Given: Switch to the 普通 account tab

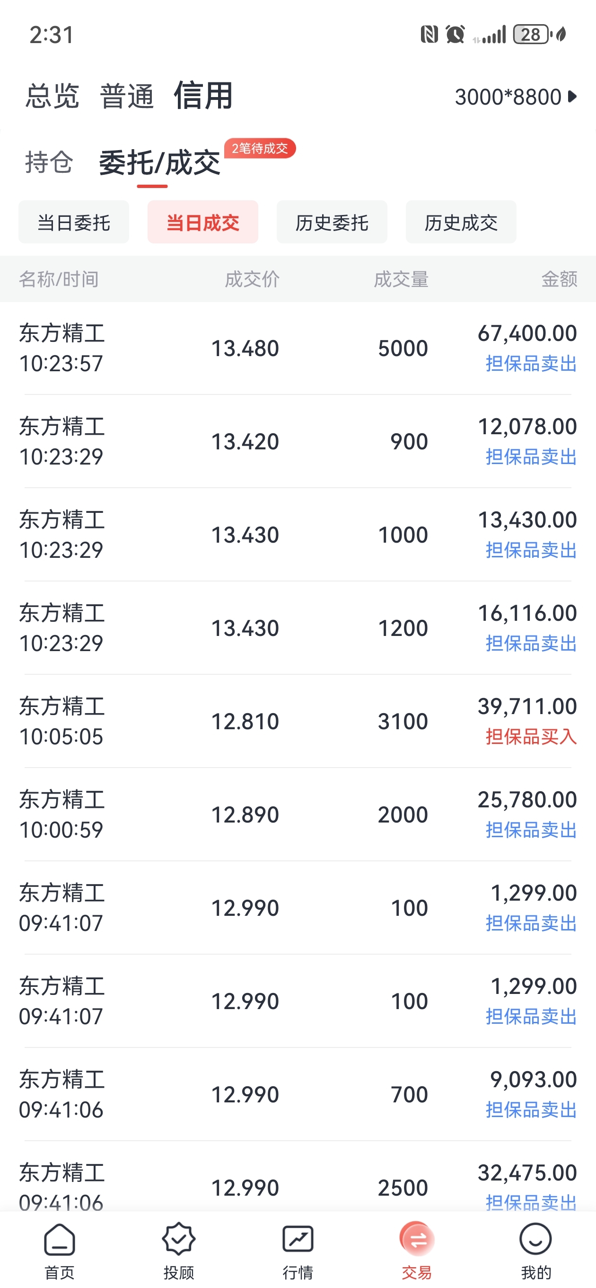Looking at the screenshot, I should [x=127, y=96].
